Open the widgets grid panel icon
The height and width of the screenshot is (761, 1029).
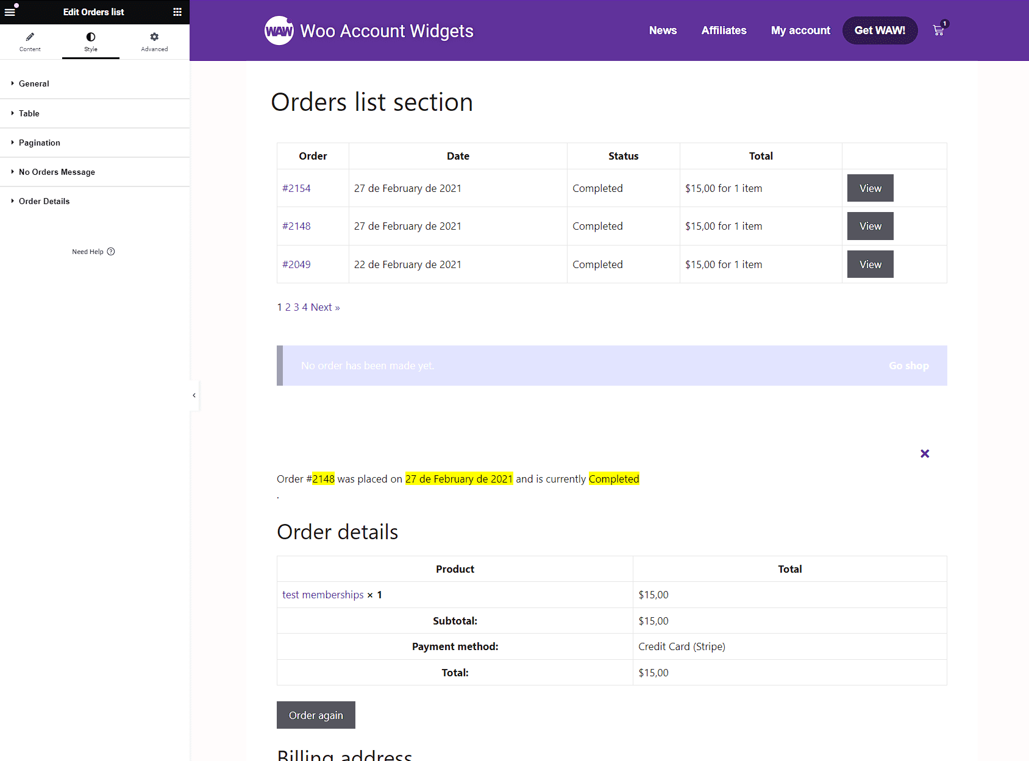click(x=177, y=12)
